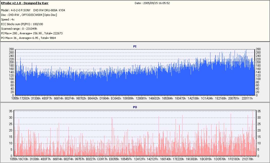The height and width of the screenshot is (163, 270).
Task: Click the PI chart title
Action: point(135,46)
